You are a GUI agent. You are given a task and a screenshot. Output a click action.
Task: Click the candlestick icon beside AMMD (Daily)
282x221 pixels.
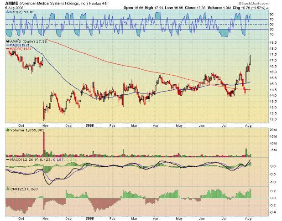click(8, 41)
